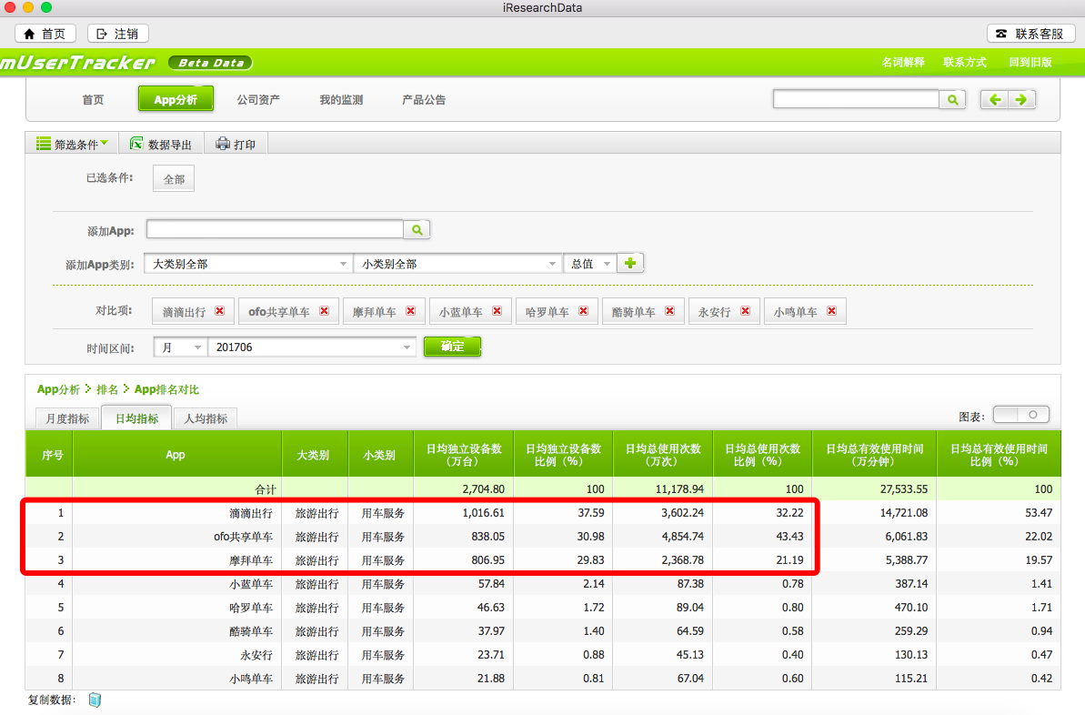Open the 名词解释 glossary link

[x=902, y=62]
